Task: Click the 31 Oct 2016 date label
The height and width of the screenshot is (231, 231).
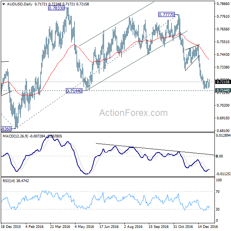Action: pos(183,226)
